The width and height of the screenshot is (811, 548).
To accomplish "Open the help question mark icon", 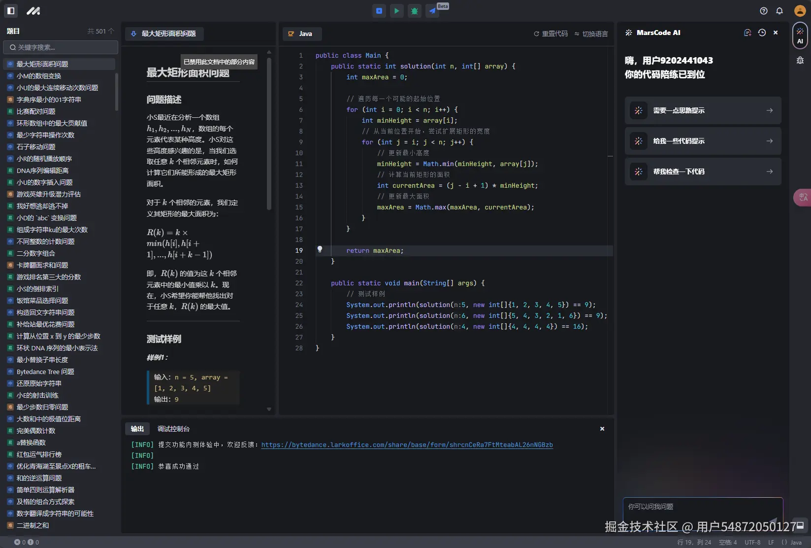I will coord(764,11).
